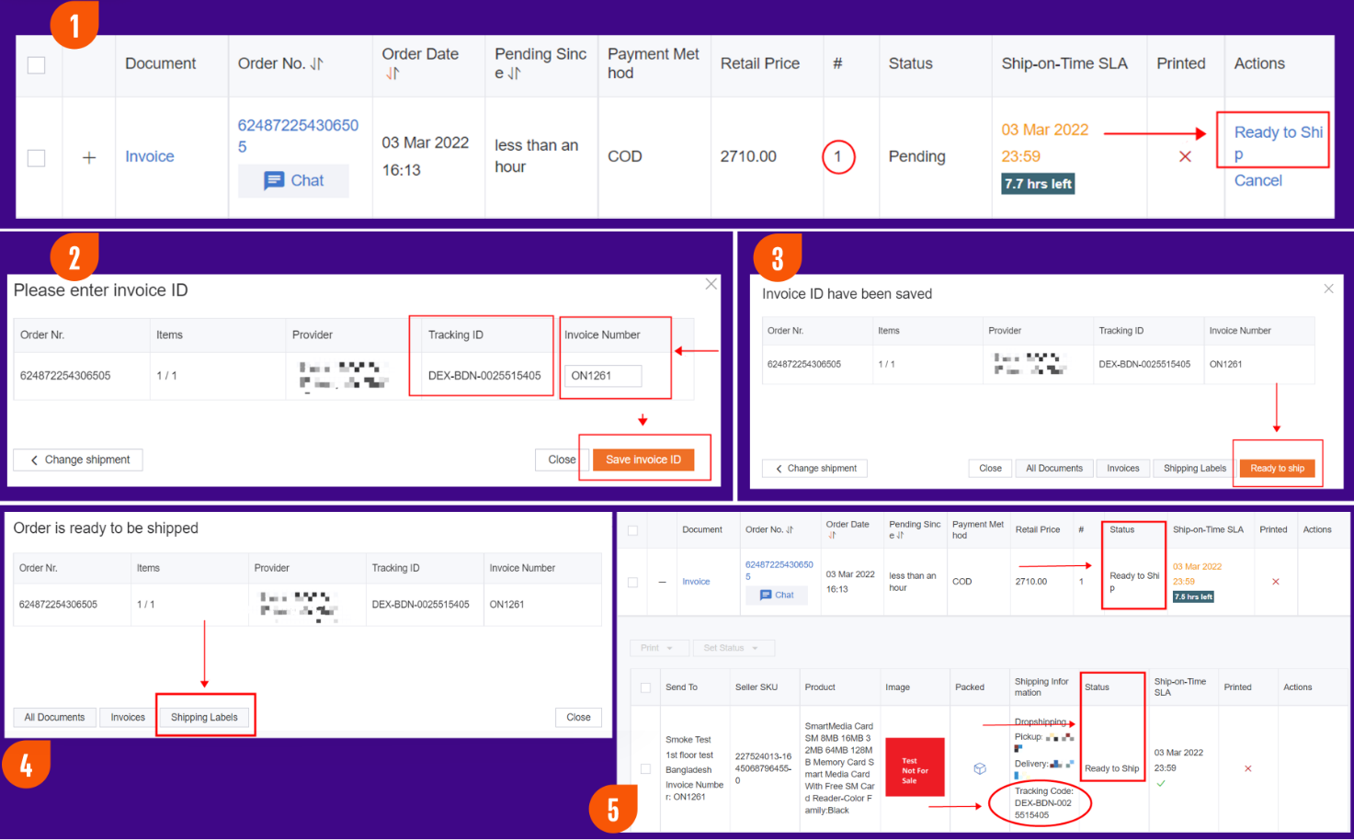Dismiss 'Invoice ID have been saved' dialog via X
The height and width of the screenshot is (840, 1354).
tap(1328, 289)
